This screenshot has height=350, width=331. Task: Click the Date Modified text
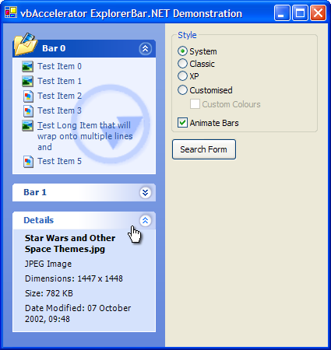78,313
